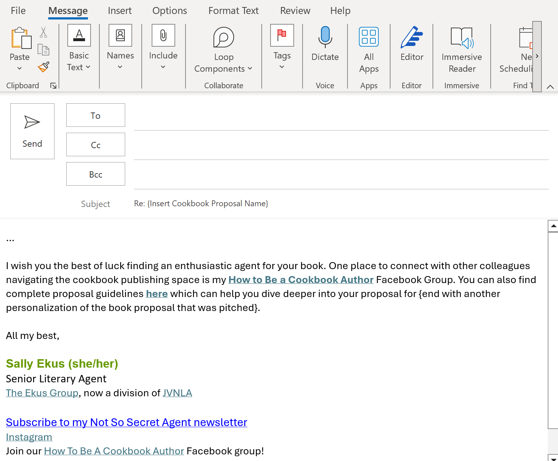Expand the Paste options arrow
Viewport: 558px width, 461px height.
click(20, 68)
